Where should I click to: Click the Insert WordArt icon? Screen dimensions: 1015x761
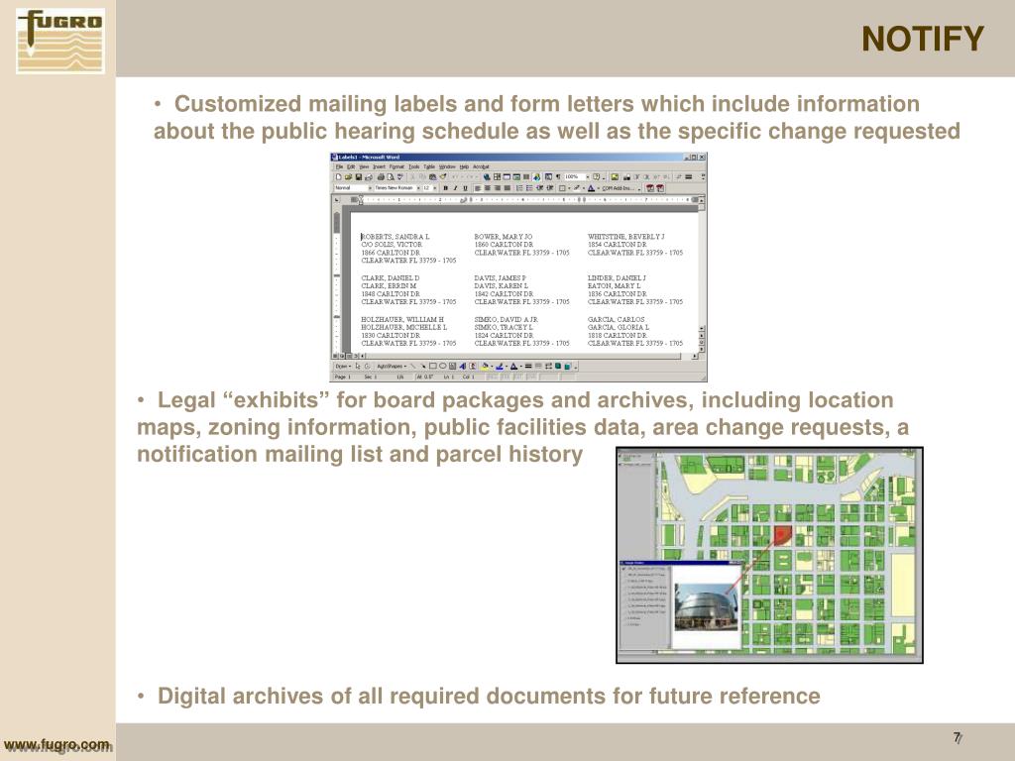462,367
